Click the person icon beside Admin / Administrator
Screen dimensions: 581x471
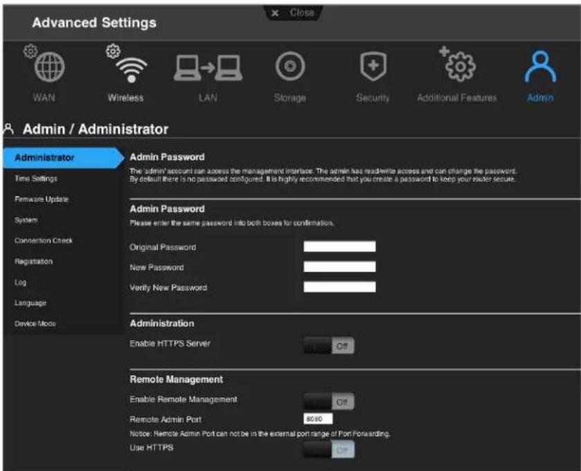coord(8,129)
